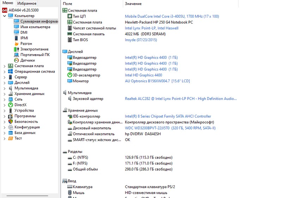This screenshot has height=198, width=282.
Task: Click the 3D-акселератор icon in the list
Action: [69, 75]
